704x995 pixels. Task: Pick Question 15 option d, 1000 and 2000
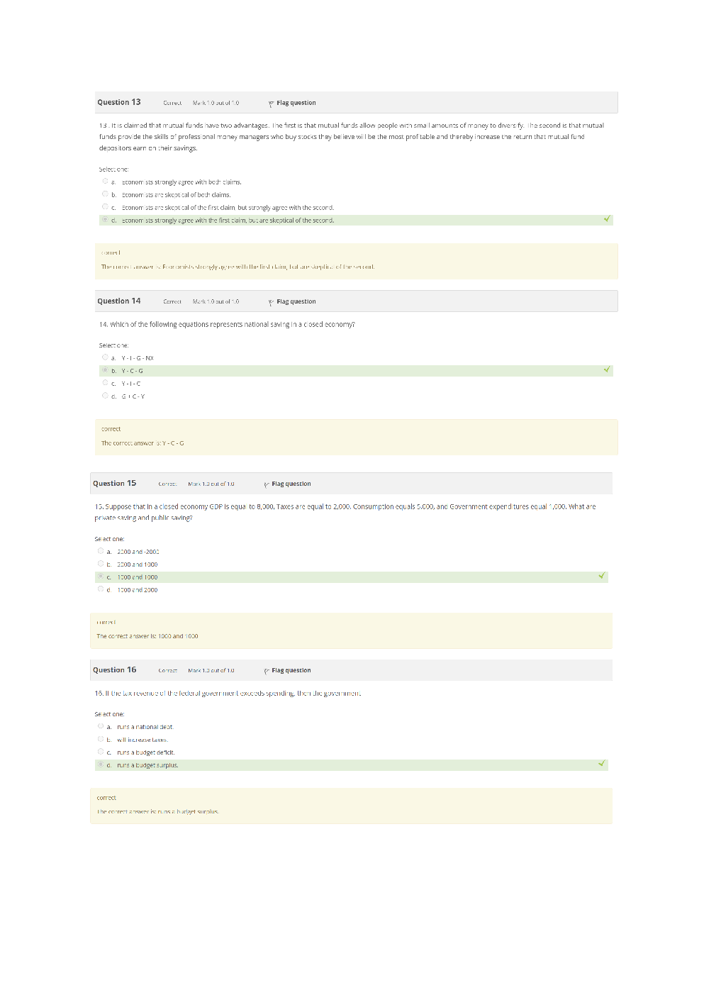coord(101,589)
